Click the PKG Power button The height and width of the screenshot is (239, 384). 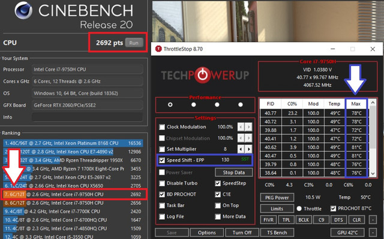277,198
